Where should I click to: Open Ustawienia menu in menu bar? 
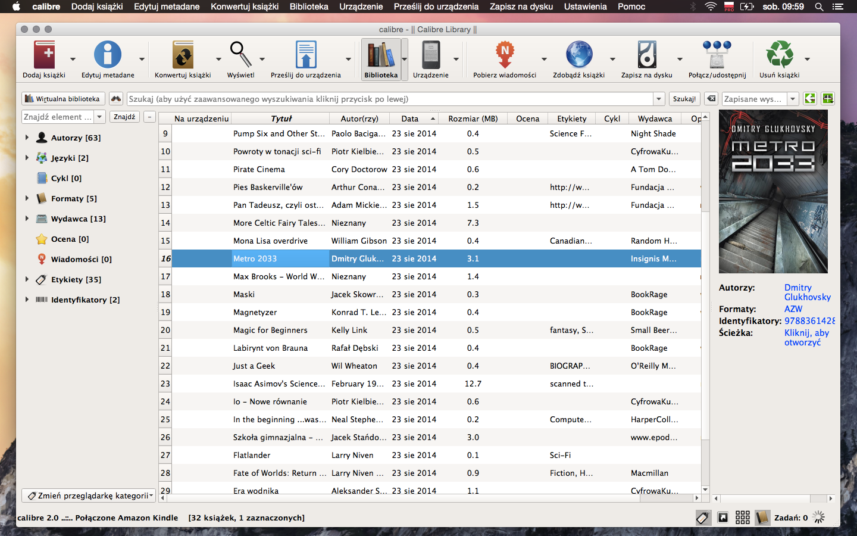point(585,7)
